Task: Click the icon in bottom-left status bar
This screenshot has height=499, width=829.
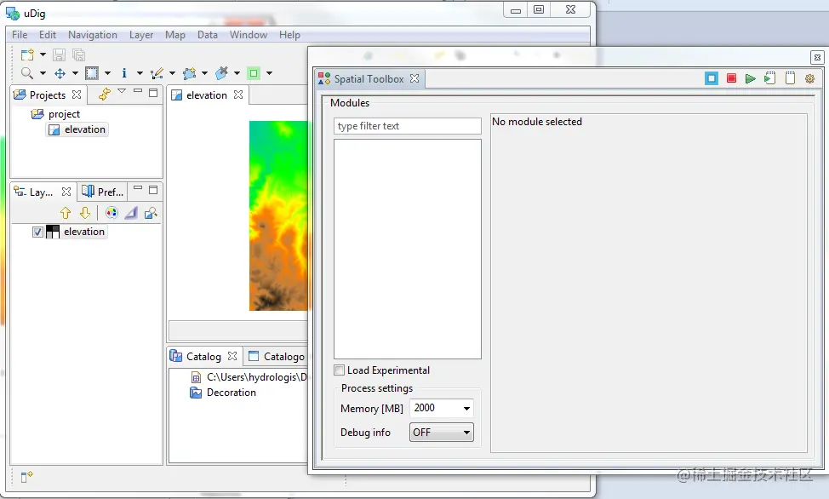Action: click(26, 477)
